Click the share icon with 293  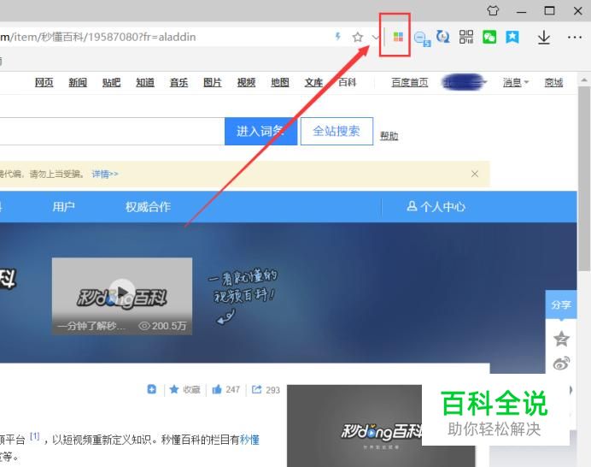[266, 390]
